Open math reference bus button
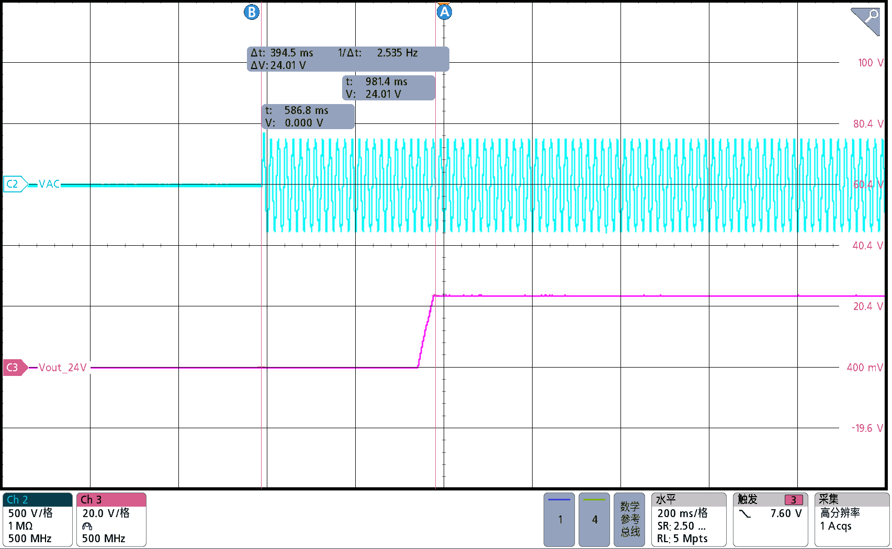Image resolution: width=892 pixels, height=549 pixels. click(629, 519)
